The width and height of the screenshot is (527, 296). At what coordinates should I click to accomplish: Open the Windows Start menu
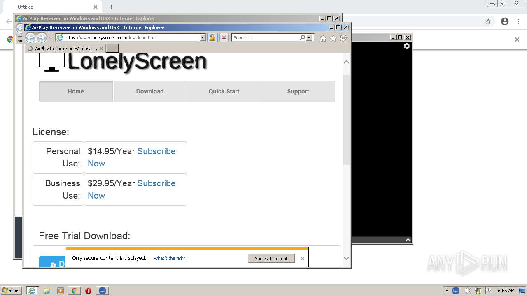click(x=11, y=291)
